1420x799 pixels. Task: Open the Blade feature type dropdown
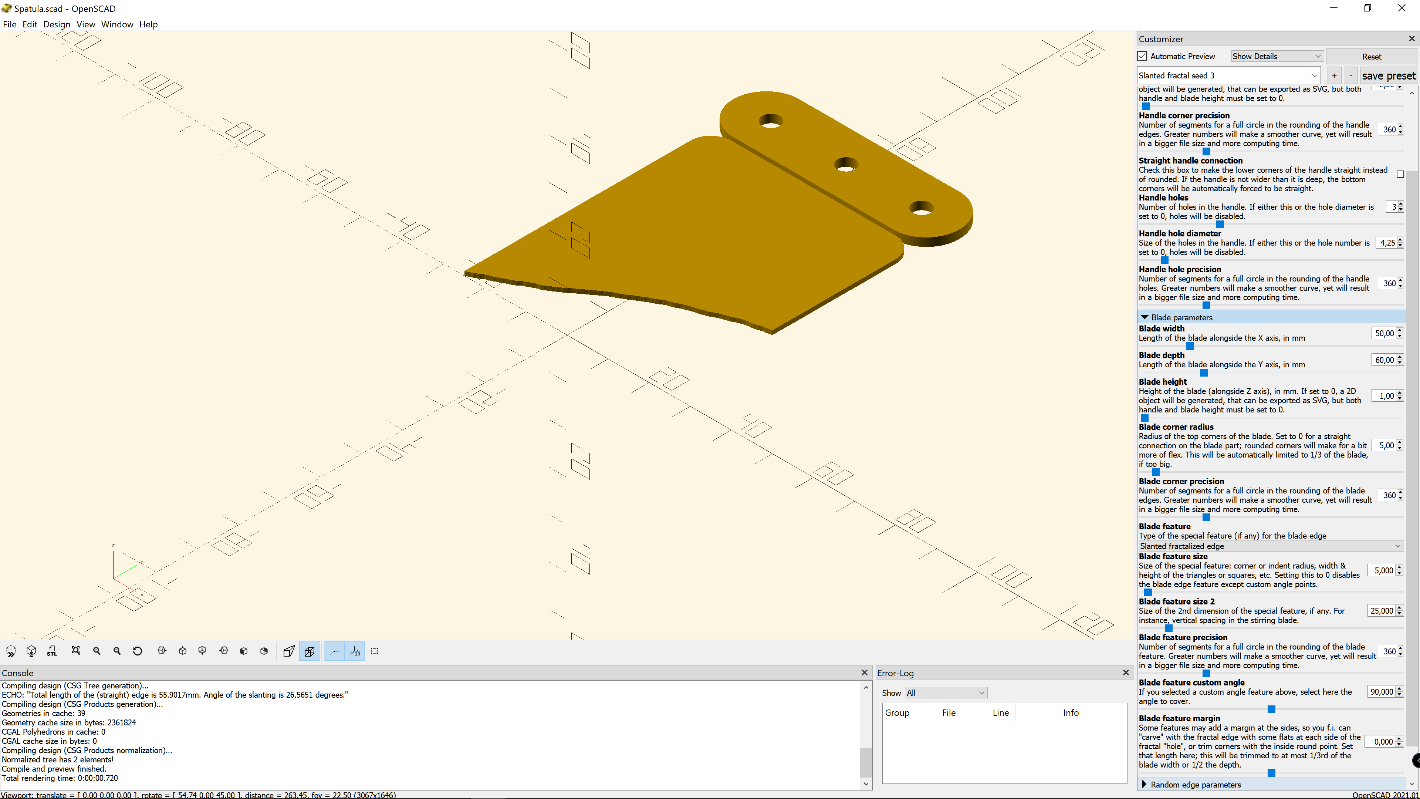click(1271, 546)
